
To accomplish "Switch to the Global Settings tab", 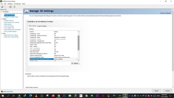I will 32,26.
